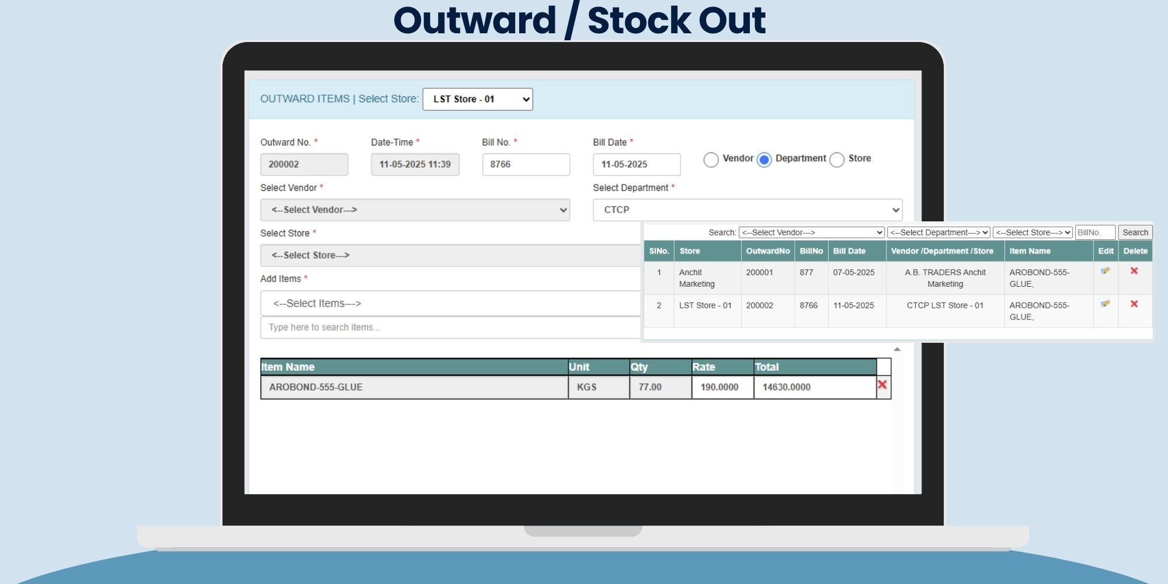Click the Bill Date field

(x=636, y=165)
